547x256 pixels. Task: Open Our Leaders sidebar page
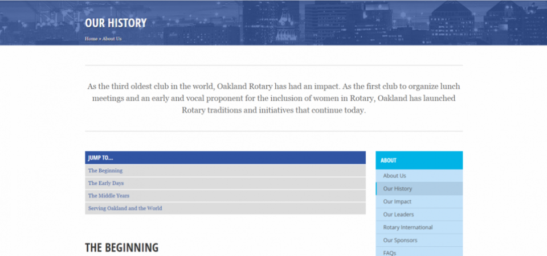click(419, 214)
